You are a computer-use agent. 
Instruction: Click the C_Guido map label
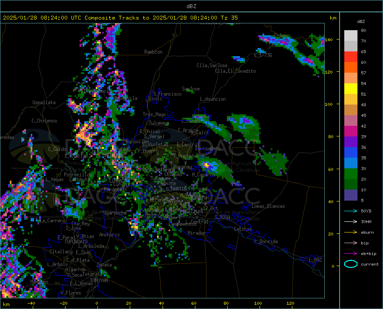[x=57, y=149]
